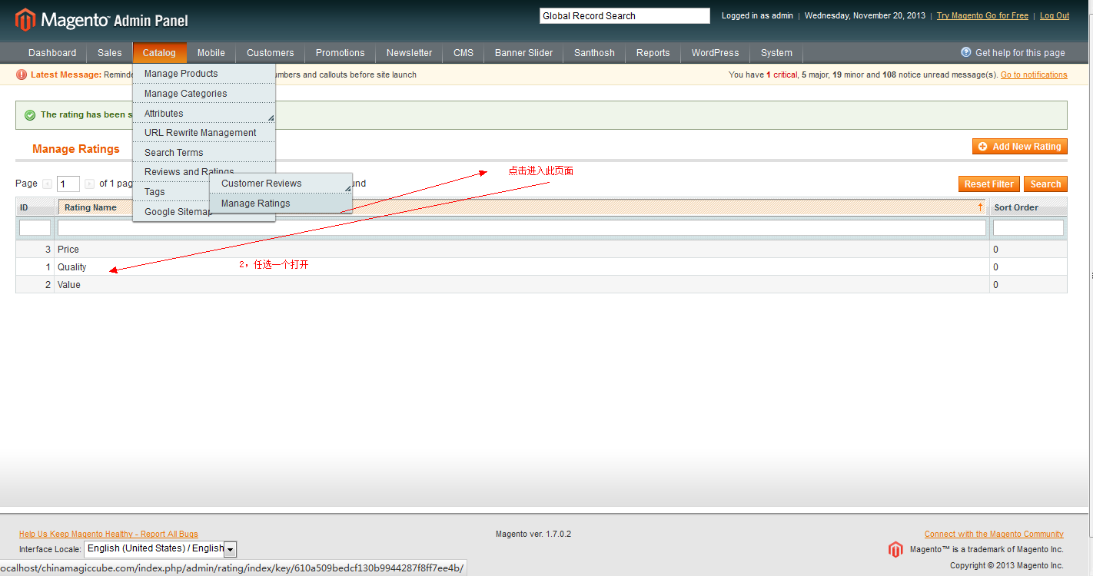Viewport: 1093px width, 576px height.
Task: Click the Magento logo in the header
Action: coord(101,20)
